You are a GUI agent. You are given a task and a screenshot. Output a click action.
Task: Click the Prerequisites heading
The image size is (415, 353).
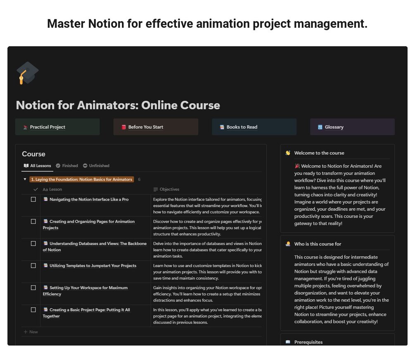[308, 342]
